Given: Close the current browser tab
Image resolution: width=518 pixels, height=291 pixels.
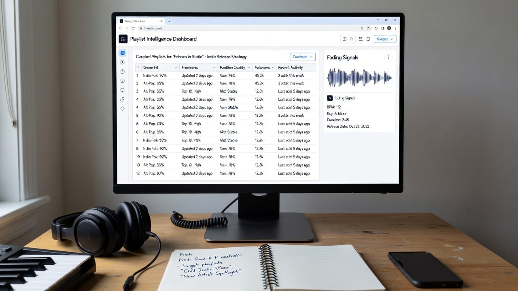Looking at the screenshot, I should (x=162, y=21).
